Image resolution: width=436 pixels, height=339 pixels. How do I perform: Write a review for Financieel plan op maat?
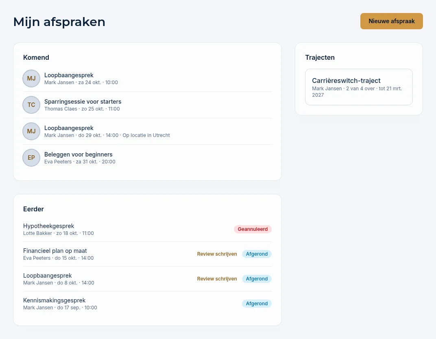coord(217,254)
